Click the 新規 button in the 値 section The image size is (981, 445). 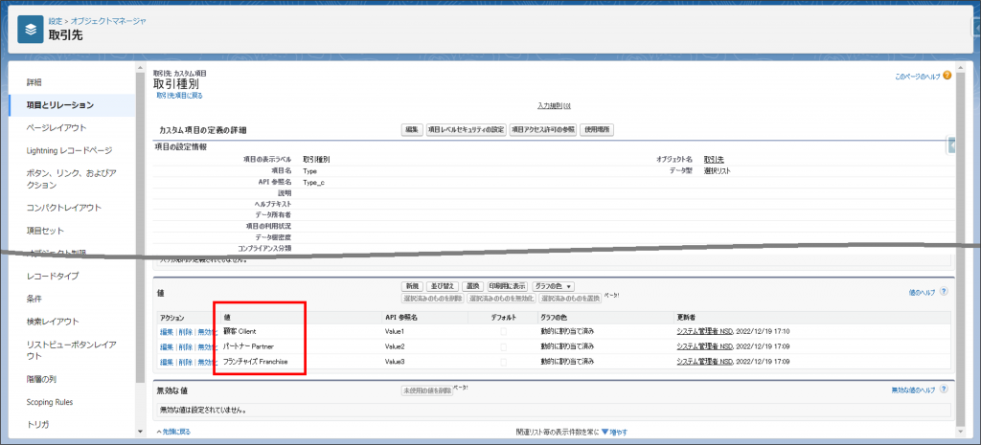point(411,286)
